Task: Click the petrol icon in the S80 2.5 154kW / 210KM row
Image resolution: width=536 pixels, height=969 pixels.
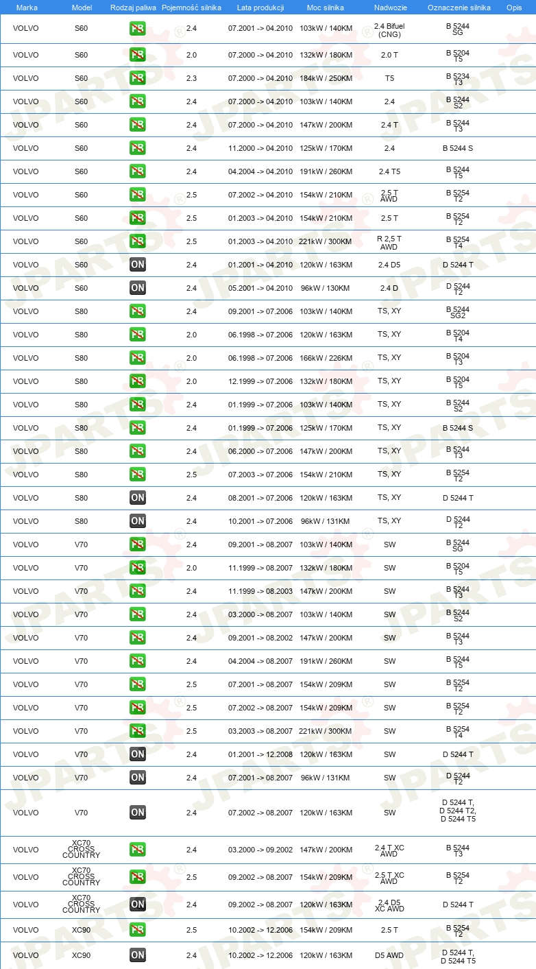Action: (x=138, y=475)
